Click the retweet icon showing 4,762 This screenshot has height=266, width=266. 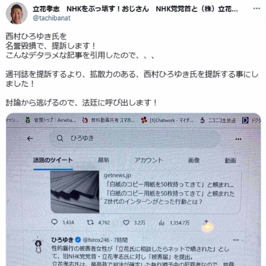tap(90, 222)
